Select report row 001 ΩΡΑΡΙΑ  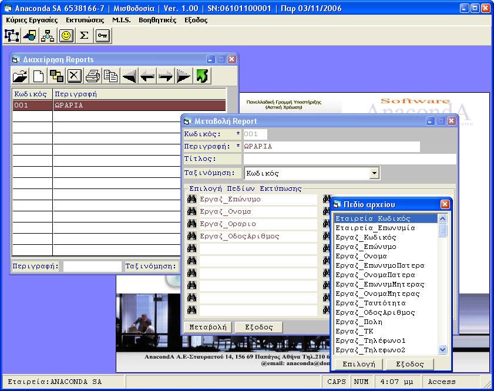[x=119, y=106]
